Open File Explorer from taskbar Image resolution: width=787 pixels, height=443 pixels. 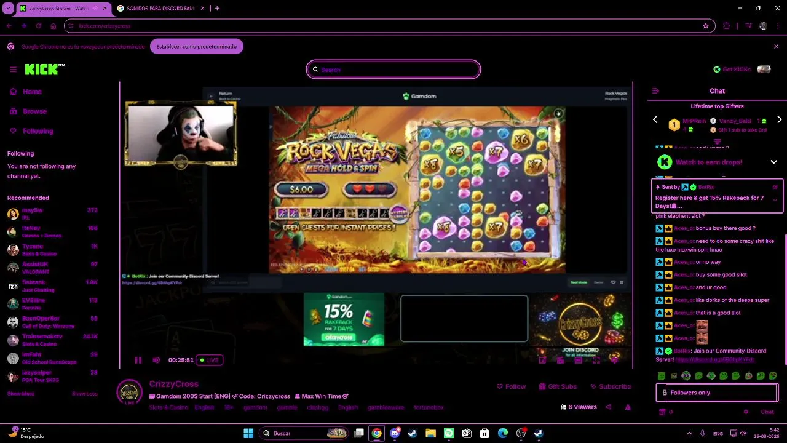430,433
